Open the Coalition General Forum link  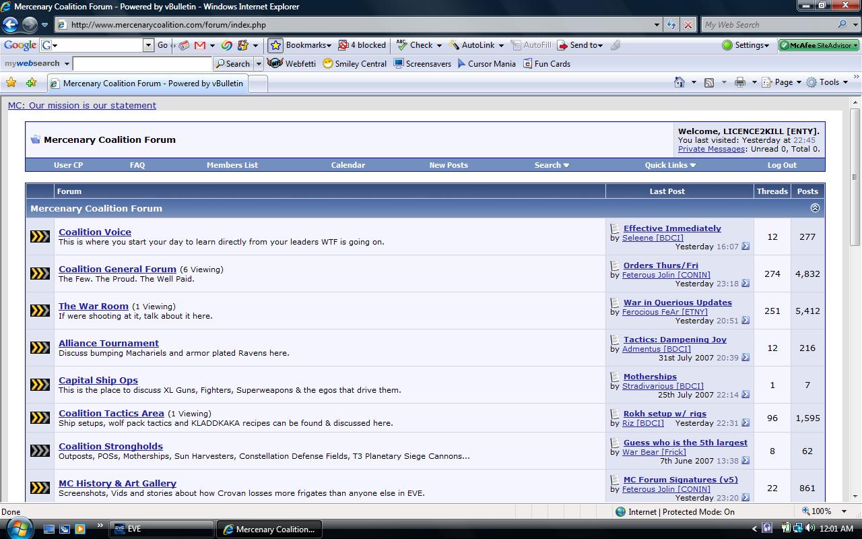[x=117, y=269]
